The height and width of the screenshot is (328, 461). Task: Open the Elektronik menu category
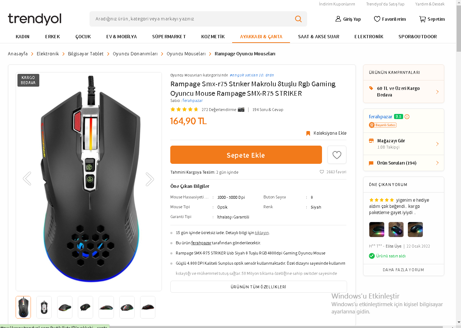[x=369, y=36]
